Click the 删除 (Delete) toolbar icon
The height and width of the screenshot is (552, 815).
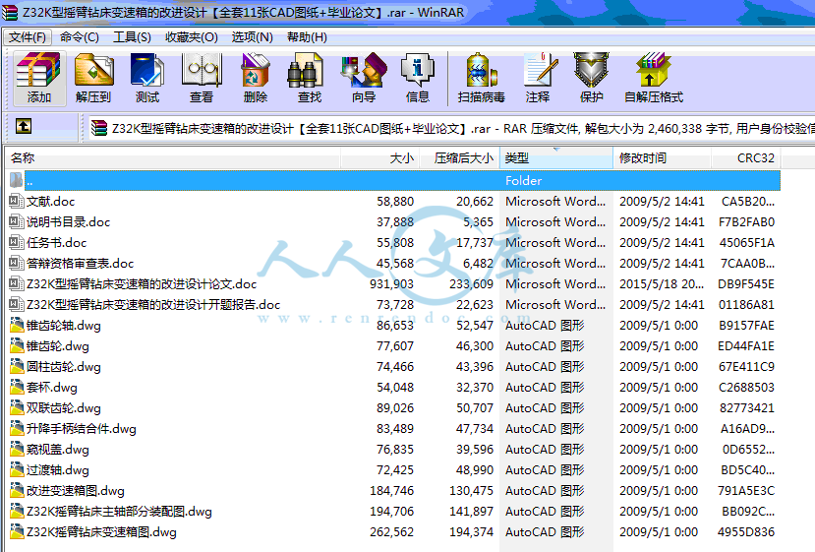tap(256, 78)
